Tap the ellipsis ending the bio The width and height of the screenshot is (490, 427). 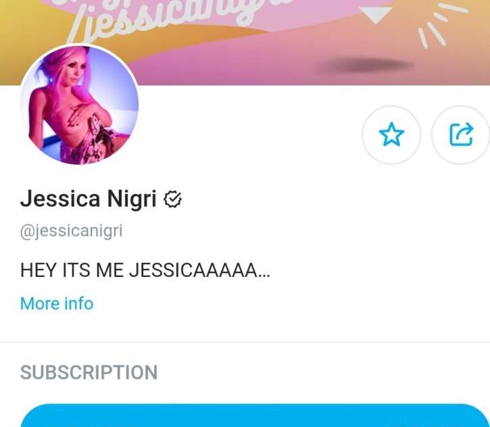pos(264,276)
